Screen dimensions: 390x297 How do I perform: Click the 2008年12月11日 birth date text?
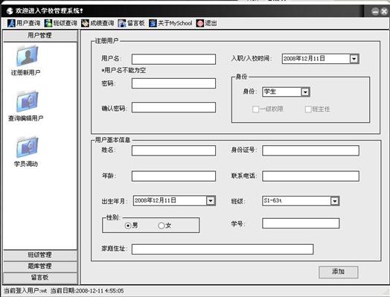point(156,200)
